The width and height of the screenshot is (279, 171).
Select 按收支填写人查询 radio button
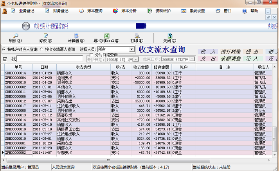[42, 50]
